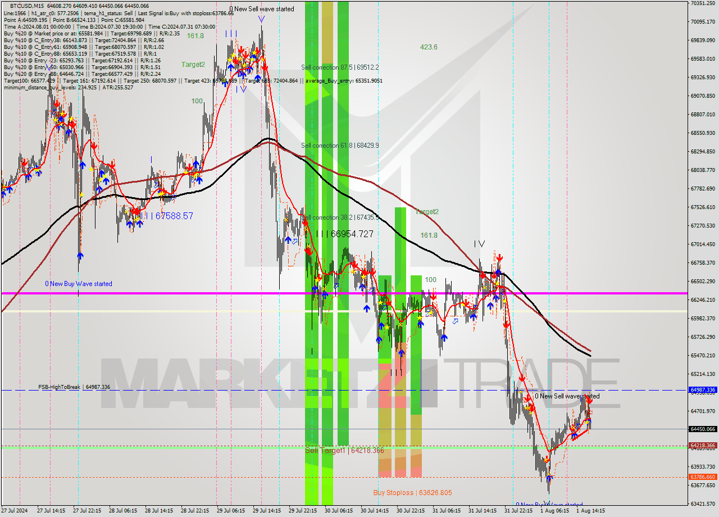The width and height of the screenshot is (719, 517).
Task: Click 'FSB-HighToBreak | 64987.336' label
Action: [74, 387]
